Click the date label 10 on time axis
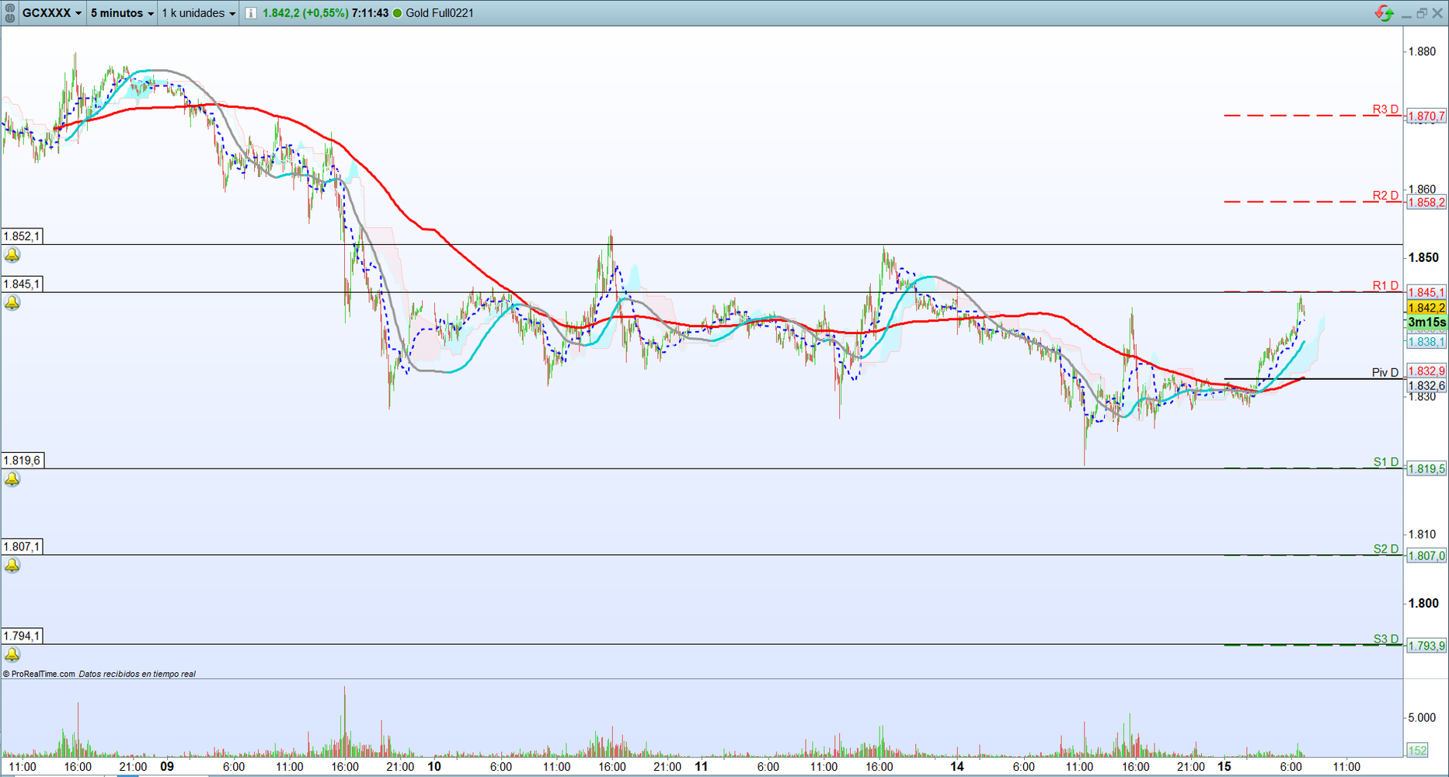This screenshot has width=1449, height=777. (434, 767)
